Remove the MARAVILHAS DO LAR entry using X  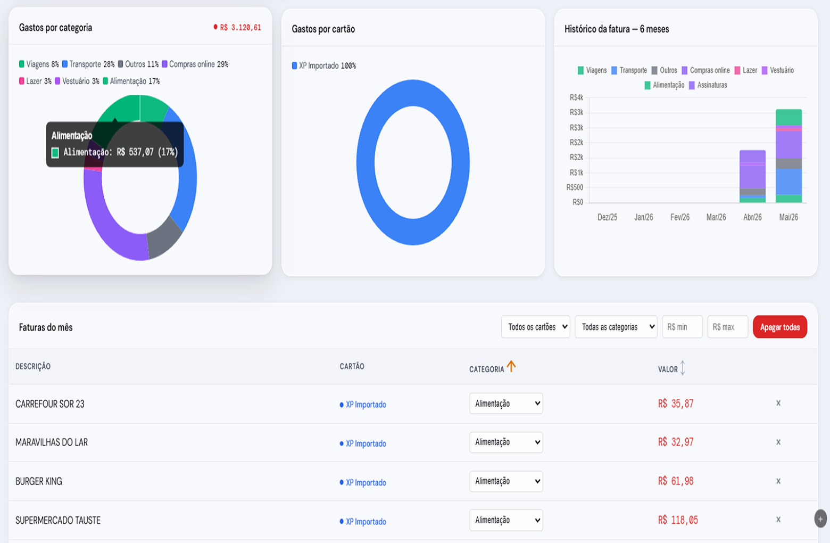pos(778,442)
